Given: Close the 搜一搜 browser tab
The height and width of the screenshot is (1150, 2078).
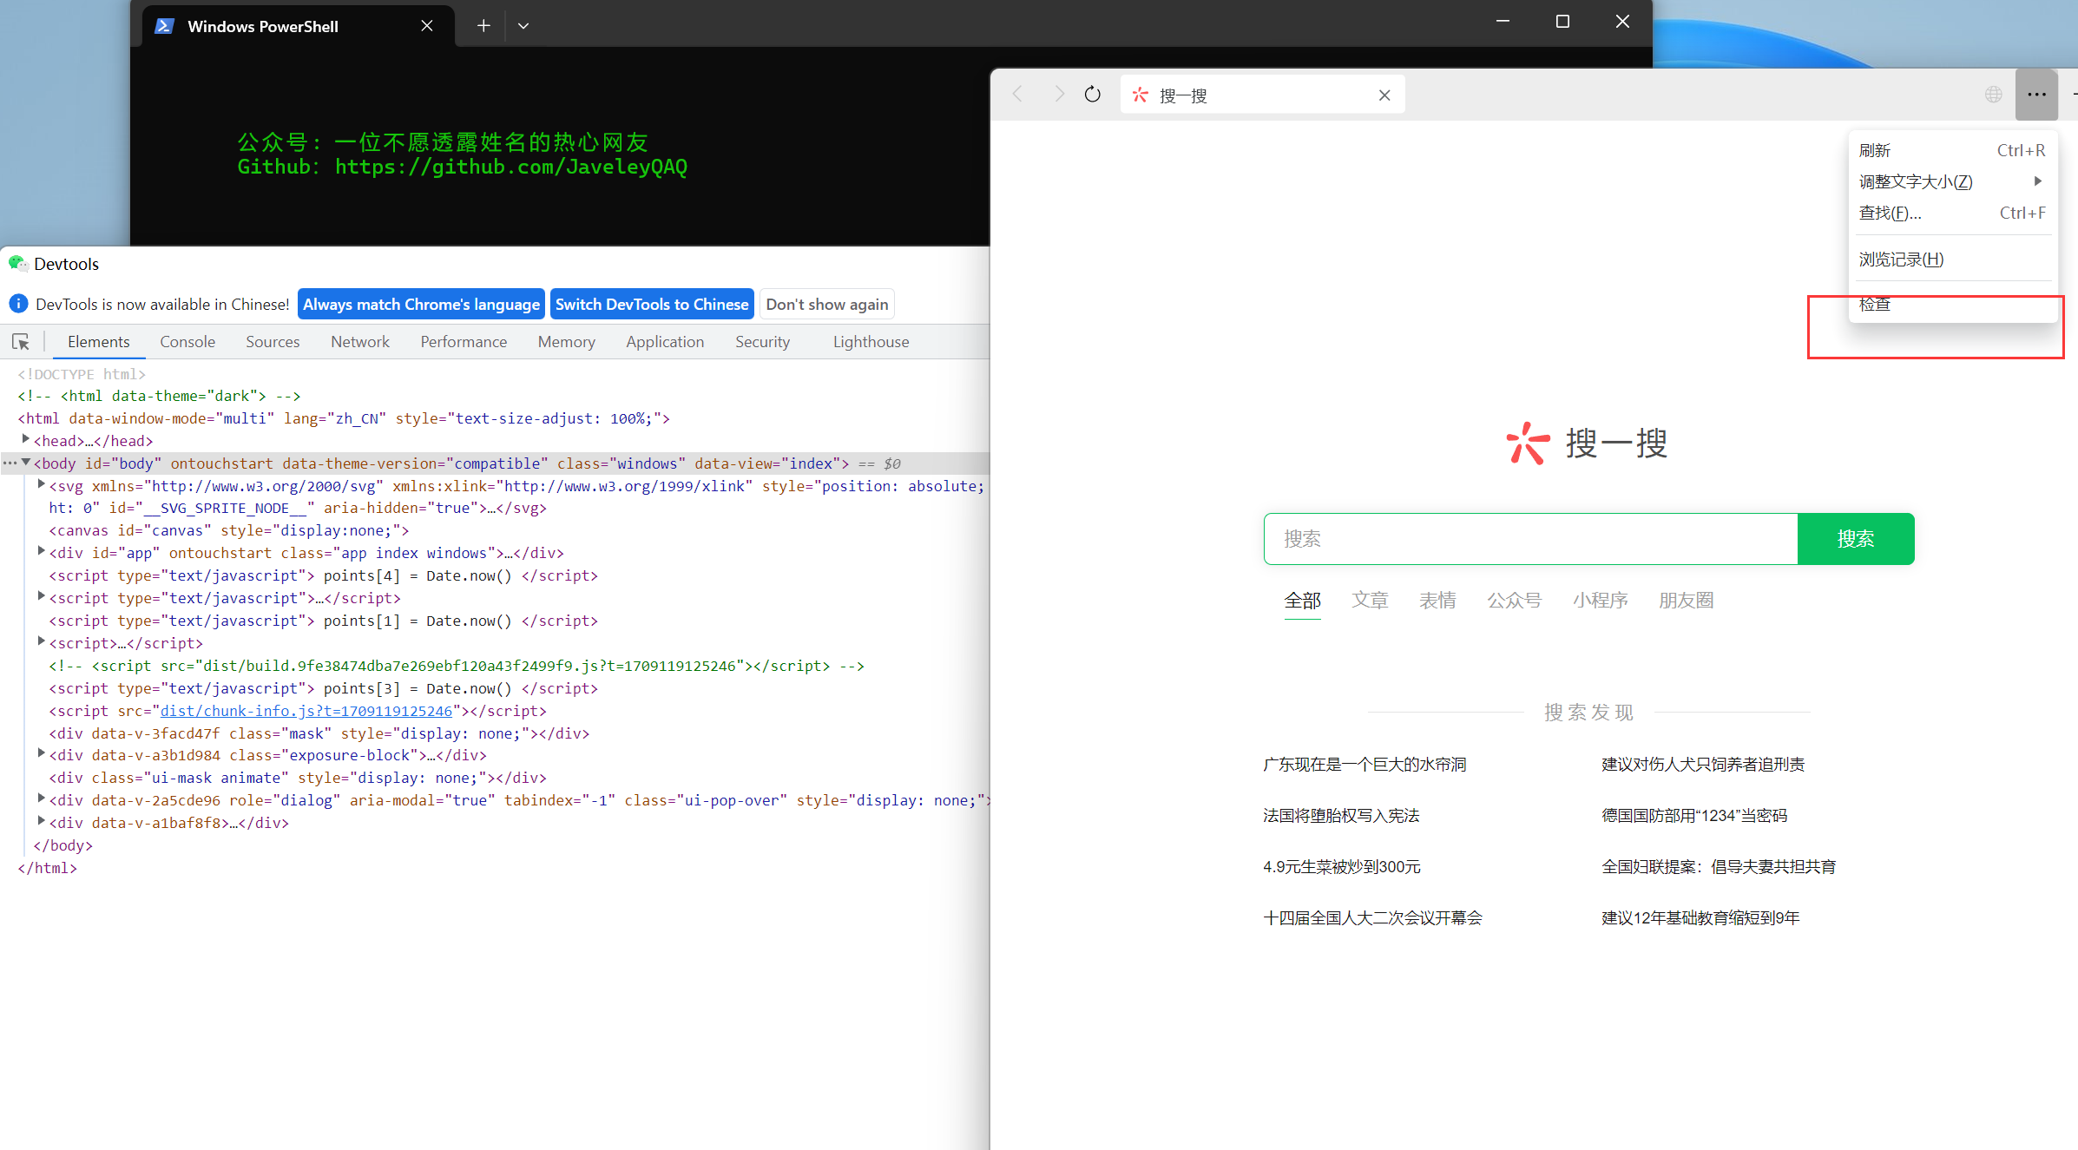Looking at the screenshot, I should (x=1384, y=95).
